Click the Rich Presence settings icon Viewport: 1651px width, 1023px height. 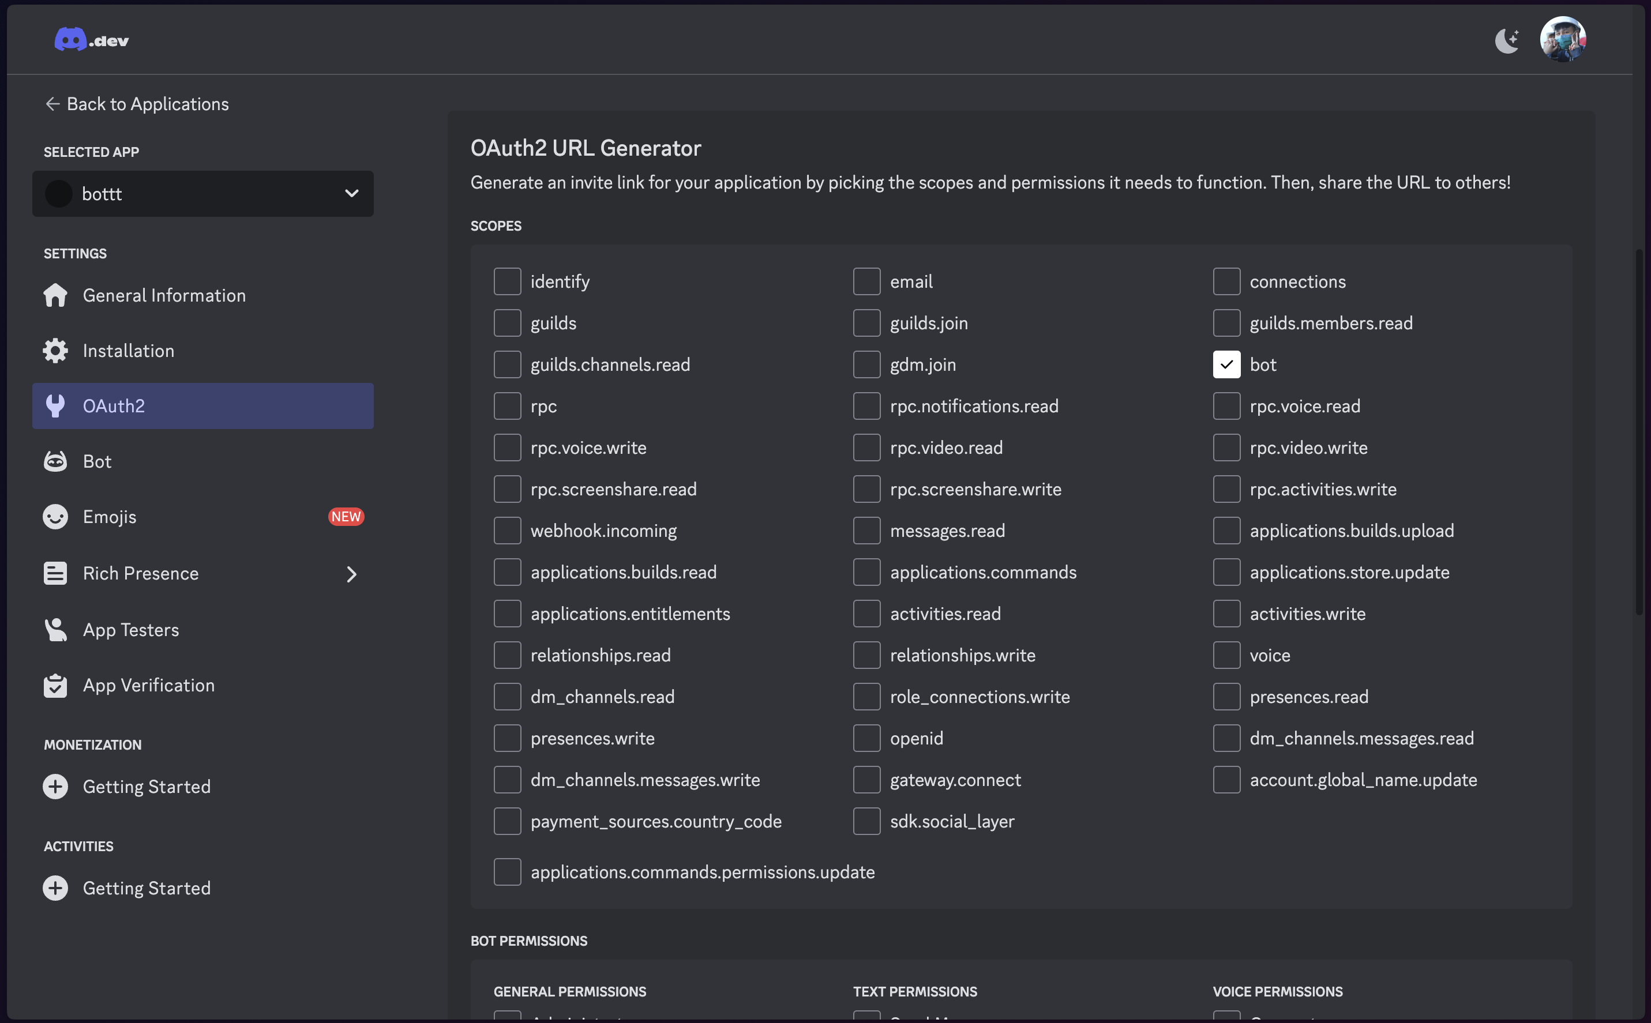pyautogui.click(x=55, y=573)
